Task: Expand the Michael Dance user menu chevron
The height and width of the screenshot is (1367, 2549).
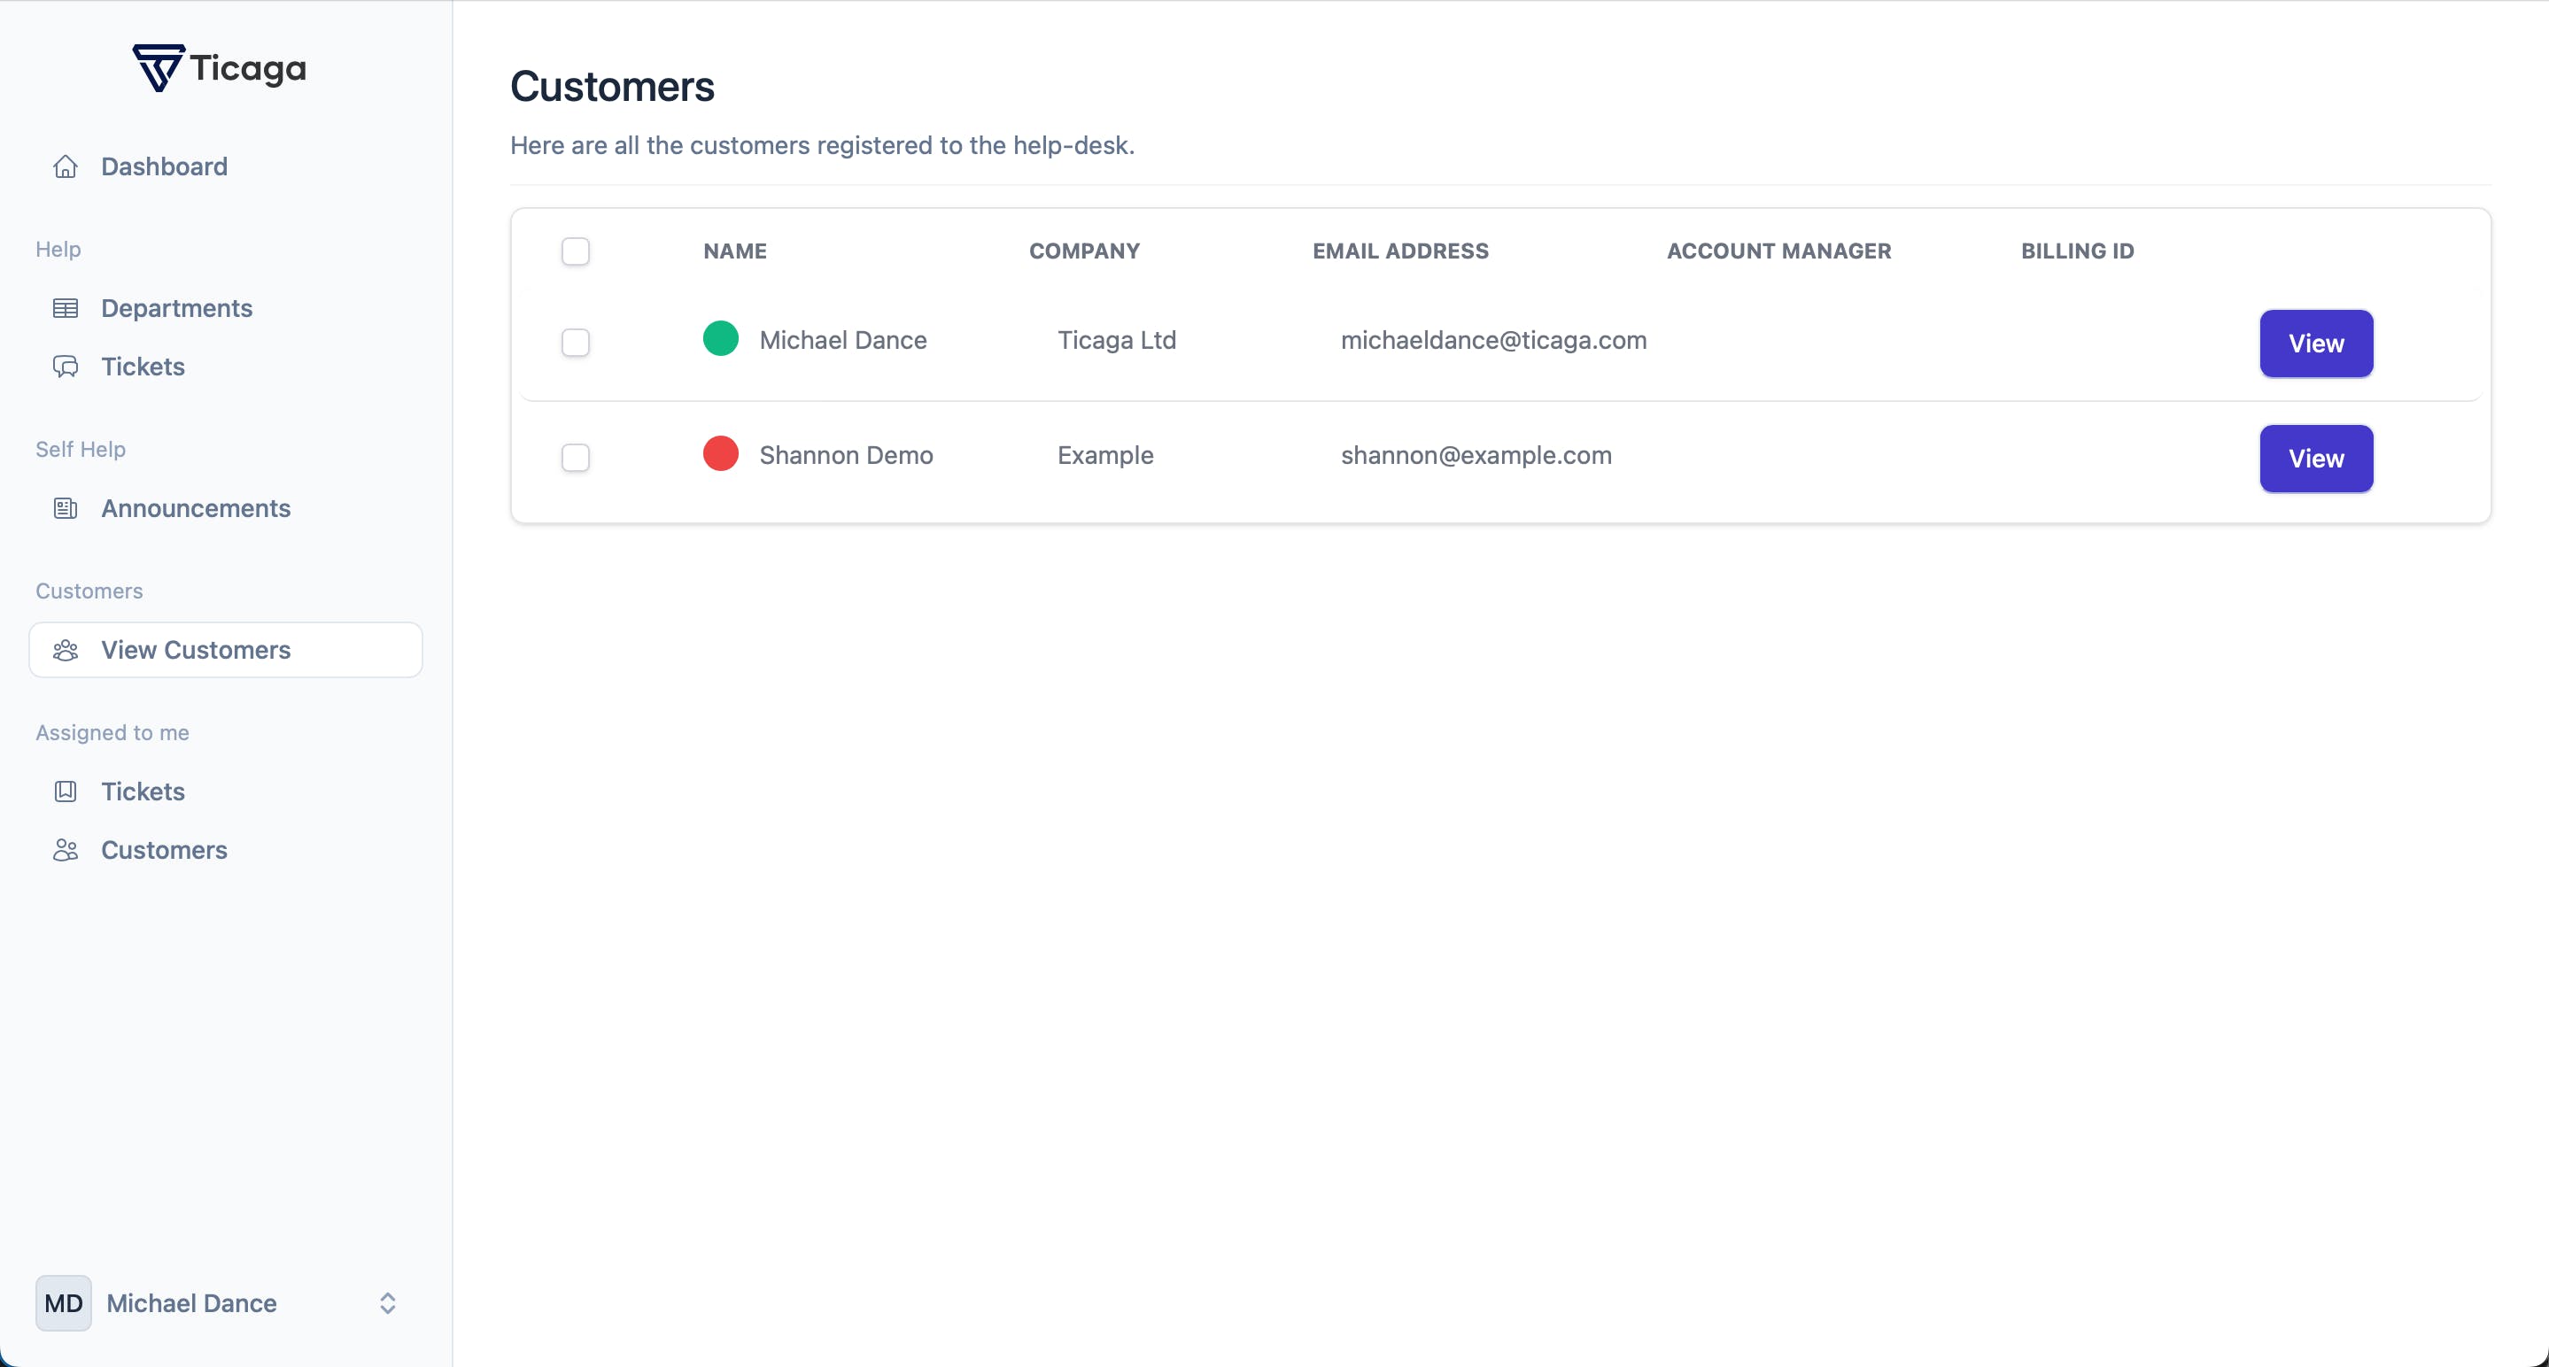Action: (388, 1302)
